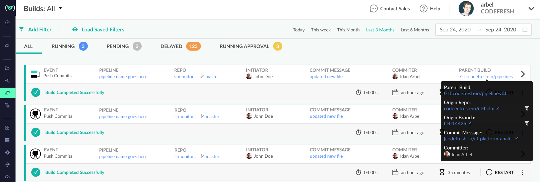This screenshot has width=540, height=182.
Task: Open the Builds icon in sidebar
Action: (7, 93)
